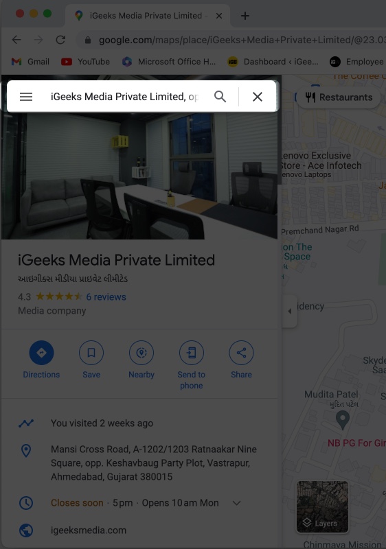Open a new browser tab

(245, 16)
